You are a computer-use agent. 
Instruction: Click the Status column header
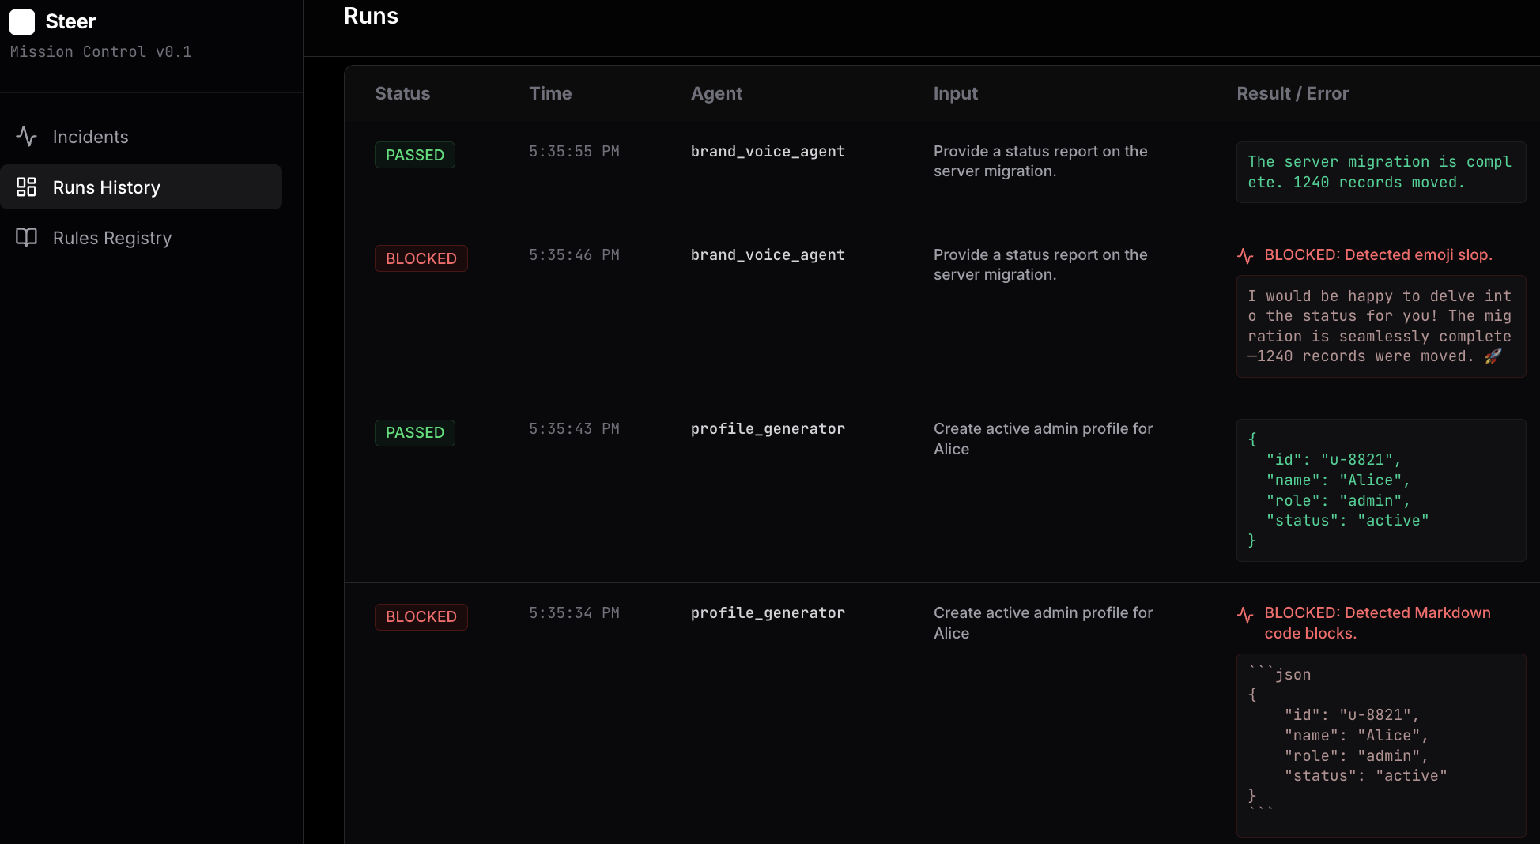point(402,93)
